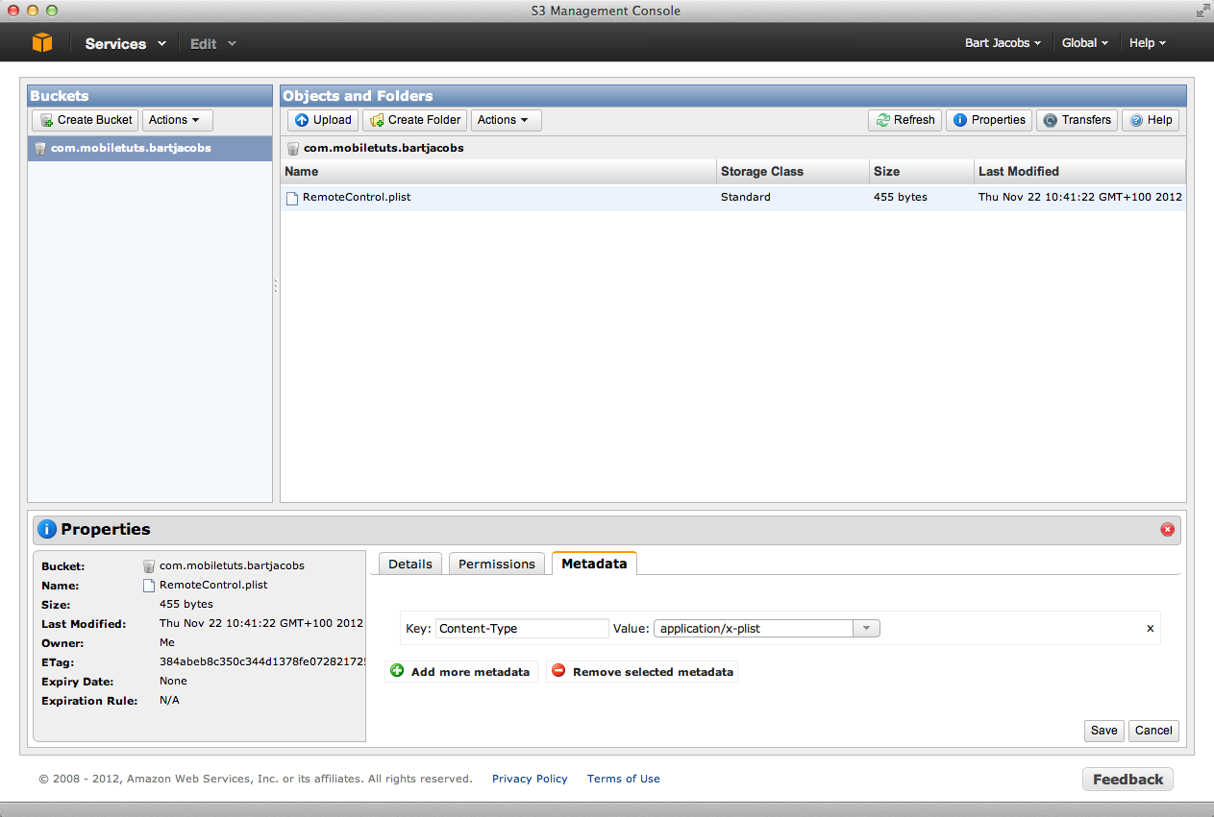The height and width of the screenshot is (817, 1214).
Task: Open the Objects Actions dropdown
Action: (507, 120)
